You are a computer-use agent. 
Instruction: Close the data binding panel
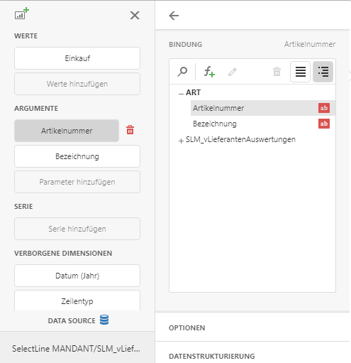pyautogui.click(x=135, y=16)
